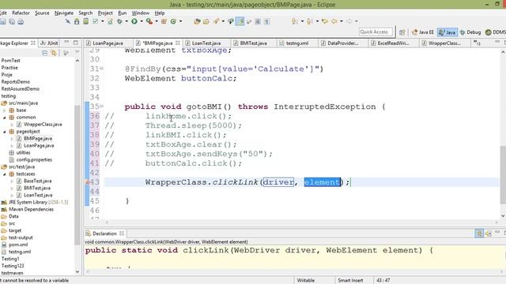Screen dimensions: 506x284
Task: Toggle Block Selection Mode icon
Action: tap(258, 21)
